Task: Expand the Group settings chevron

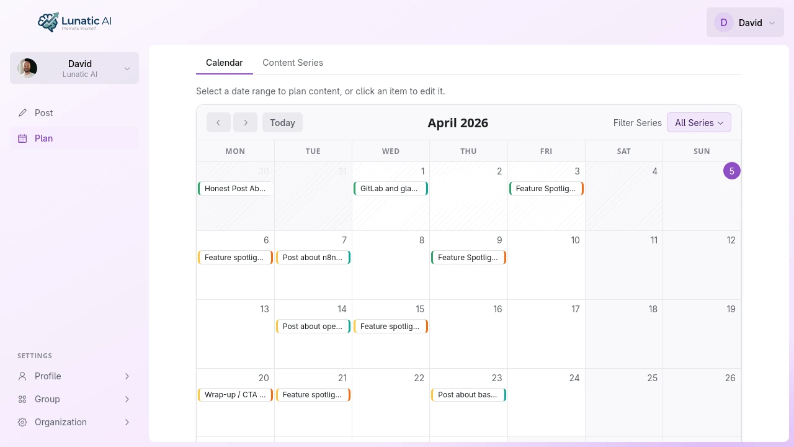Action: pos(127,399)
